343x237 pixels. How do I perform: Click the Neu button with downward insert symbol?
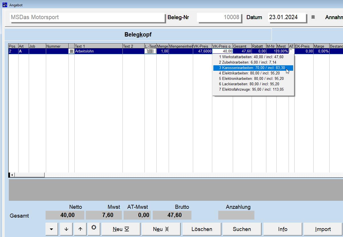coord(121,229)
